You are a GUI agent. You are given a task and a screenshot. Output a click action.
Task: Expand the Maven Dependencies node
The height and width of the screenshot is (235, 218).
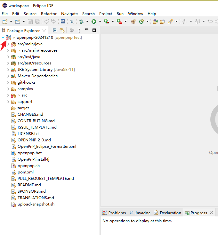point(8,76)
